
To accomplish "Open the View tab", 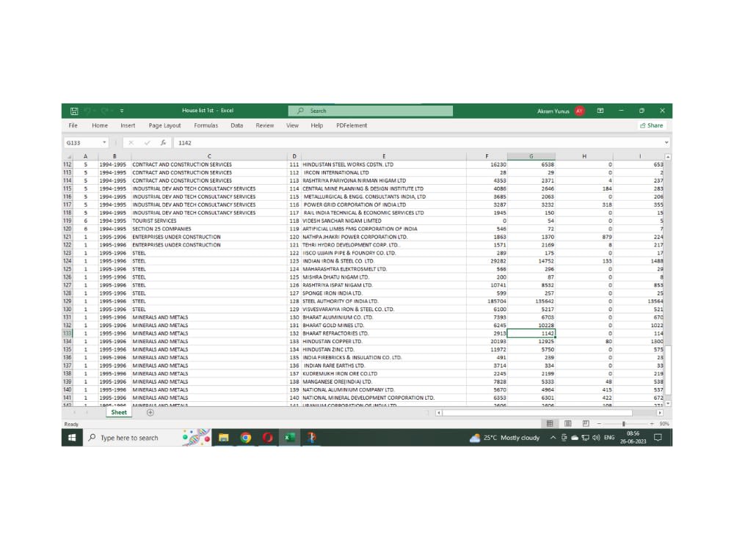I will (x=293, y=125).
